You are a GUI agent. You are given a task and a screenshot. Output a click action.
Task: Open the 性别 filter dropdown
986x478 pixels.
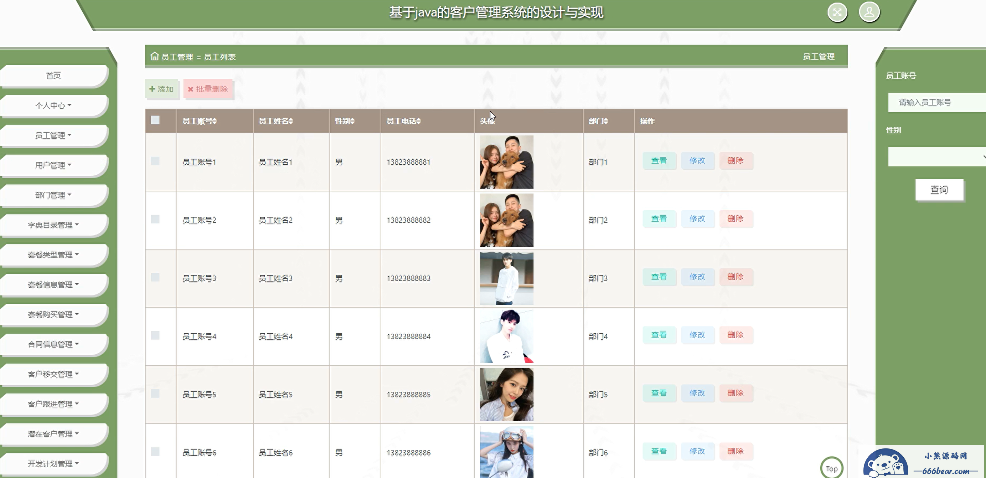(x=936, y=156)
